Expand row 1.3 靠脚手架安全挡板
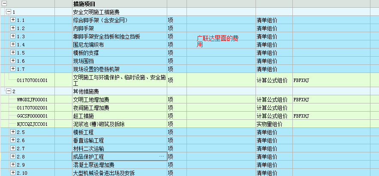This screenshot has width=379, height=176. pos(13,36)
